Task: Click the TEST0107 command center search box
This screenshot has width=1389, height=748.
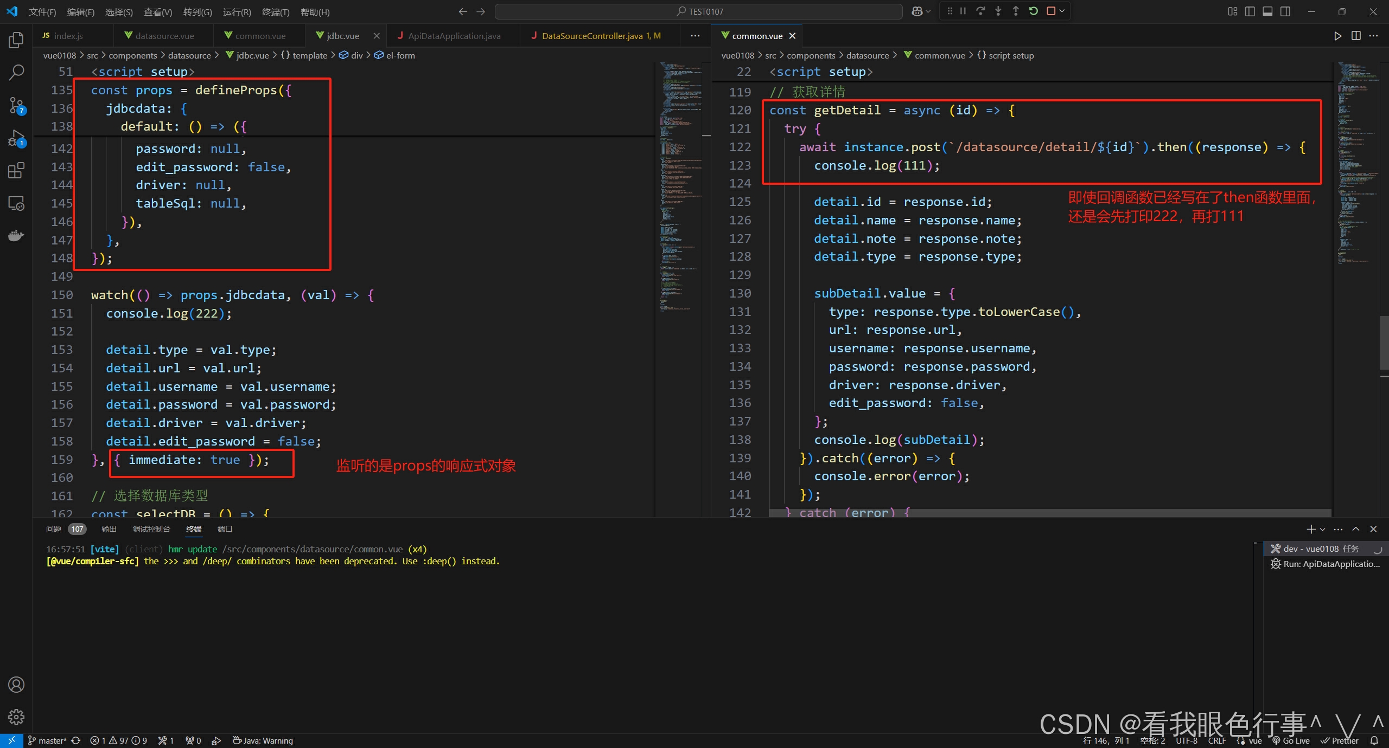Action: tap(699, 11)
